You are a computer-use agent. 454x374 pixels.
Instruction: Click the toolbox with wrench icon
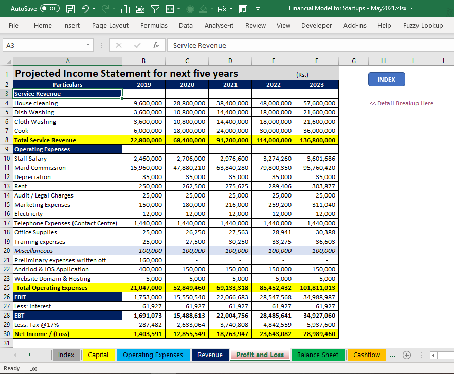222,10
